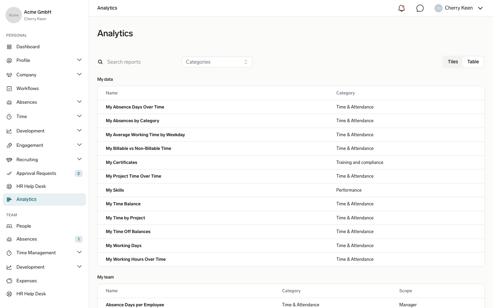Click the team Development chart icon
Screen dimensions: 493x308
9,267
